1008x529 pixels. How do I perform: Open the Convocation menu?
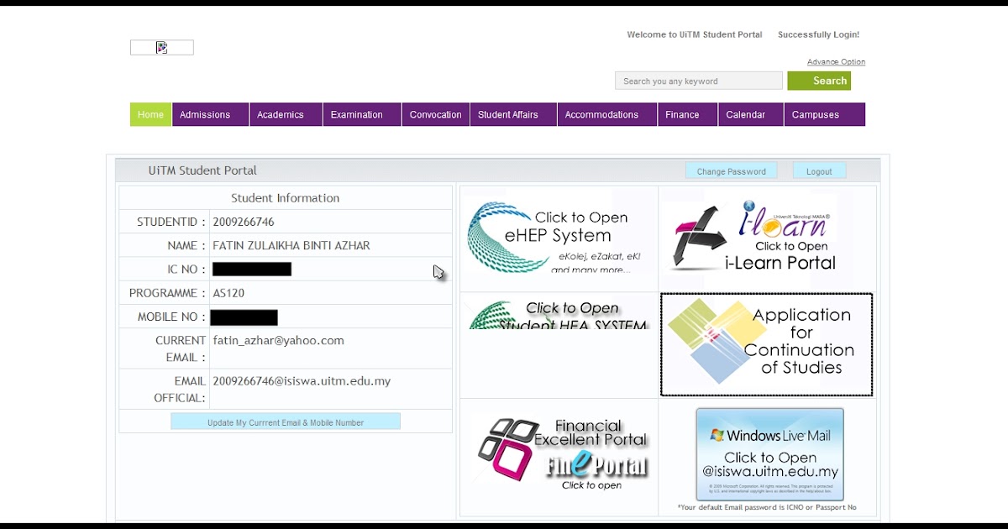click(x=436, y=114)
